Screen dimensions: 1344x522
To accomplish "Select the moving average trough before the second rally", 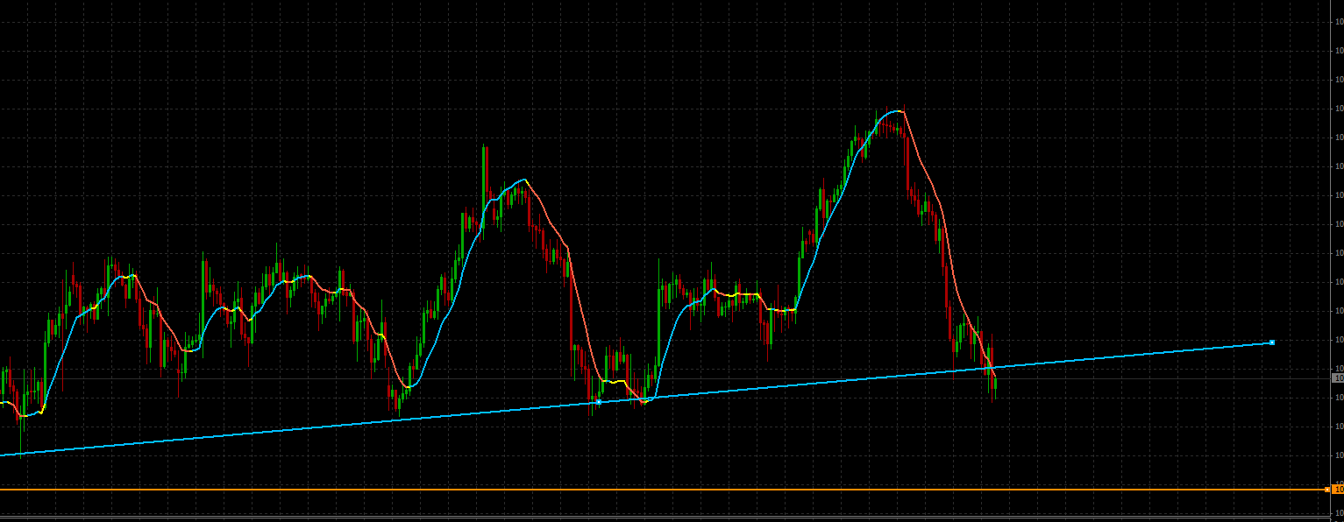I will 409,385.
